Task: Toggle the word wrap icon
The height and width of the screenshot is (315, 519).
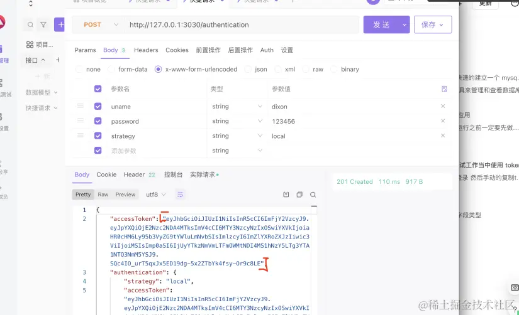Action: (180, 195)
